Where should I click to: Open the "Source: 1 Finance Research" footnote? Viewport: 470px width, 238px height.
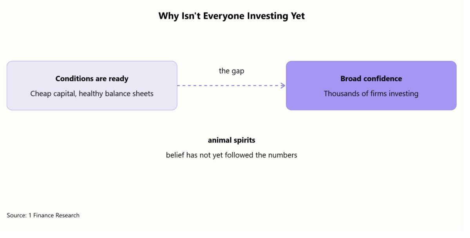43,215
